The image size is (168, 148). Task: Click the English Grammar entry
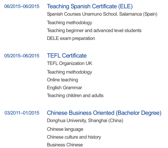pos(64,88)
